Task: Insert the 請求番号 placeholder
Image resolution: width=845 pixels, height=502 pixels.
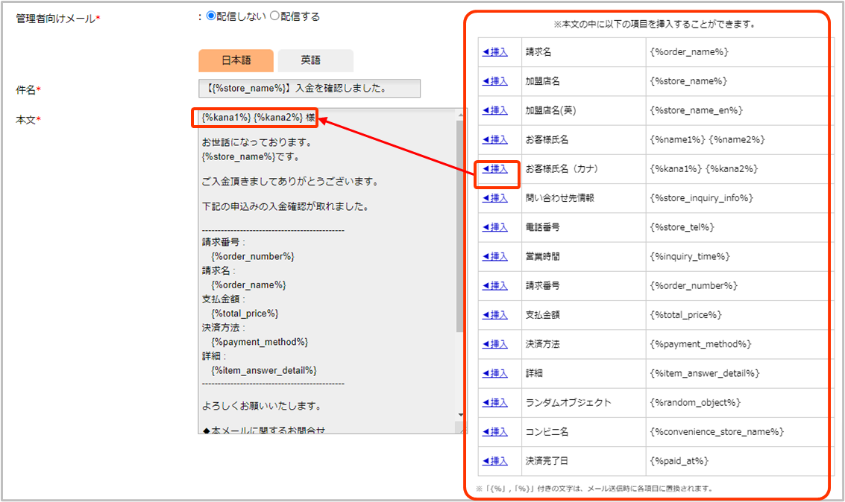Action: tap(495, 285)
